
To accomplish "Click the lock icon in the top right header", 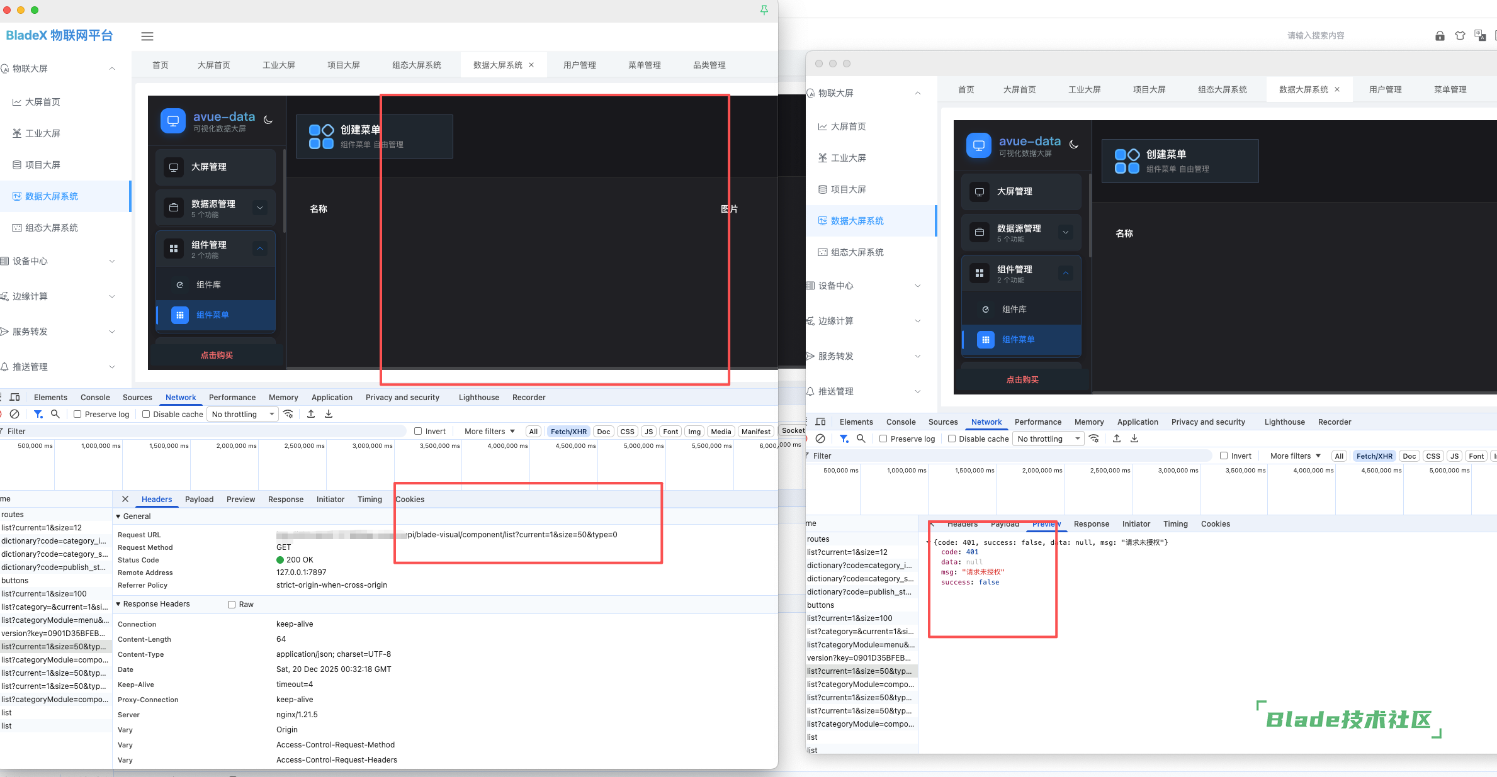I will tap(1440, 36).
